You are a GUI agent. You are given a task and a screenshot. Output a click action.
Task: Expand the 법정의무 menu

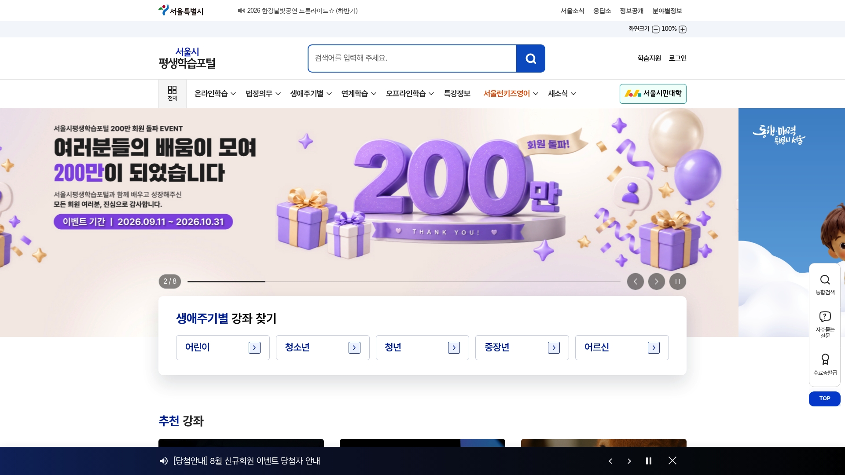[x=263, y=94]
